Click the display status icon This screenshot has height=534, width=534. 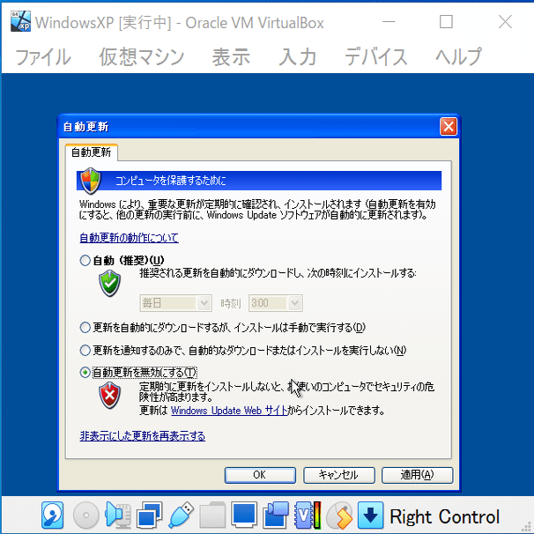tap(244, 515)
